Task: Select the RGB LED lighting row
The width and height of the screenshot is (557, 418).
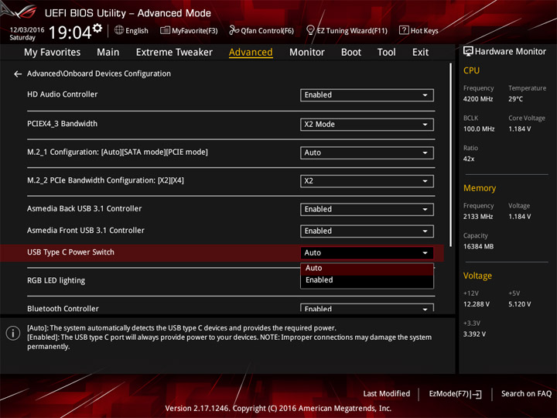Action: click(56, 280)
